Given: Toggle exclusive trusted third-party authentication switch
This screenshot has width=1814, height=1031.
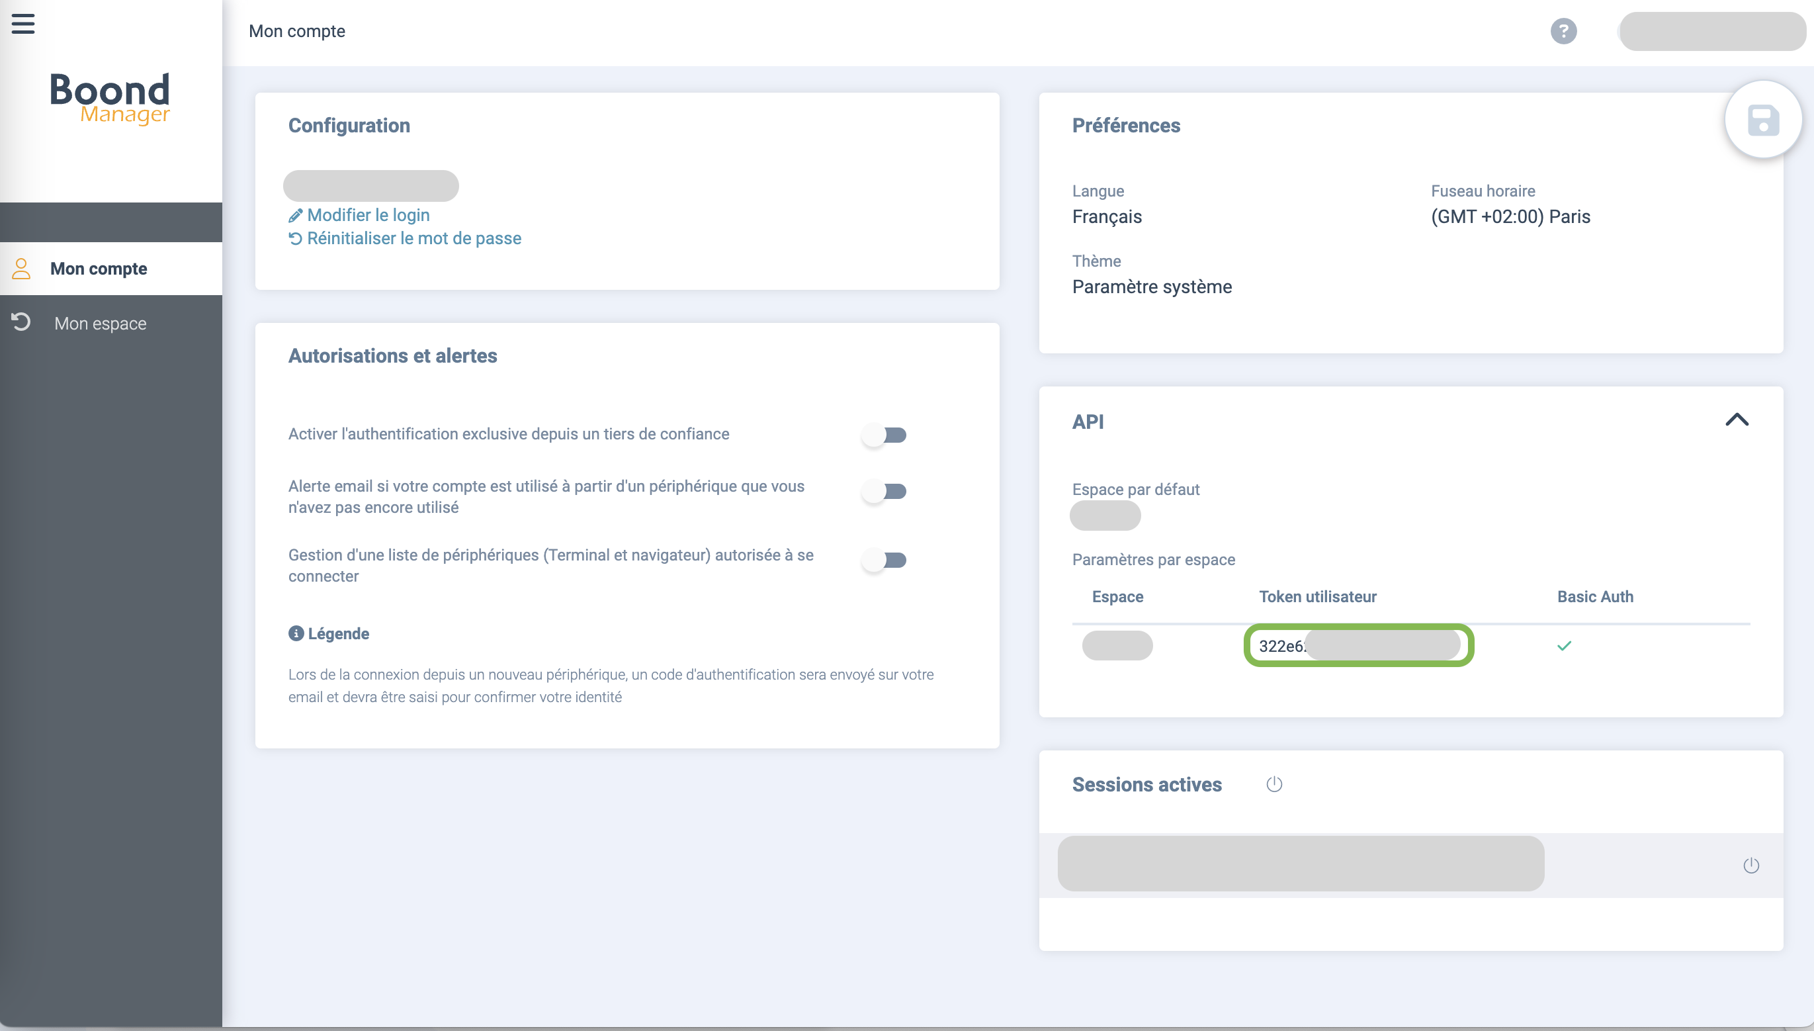Looking at the screenshot, I should click(884, 435).
